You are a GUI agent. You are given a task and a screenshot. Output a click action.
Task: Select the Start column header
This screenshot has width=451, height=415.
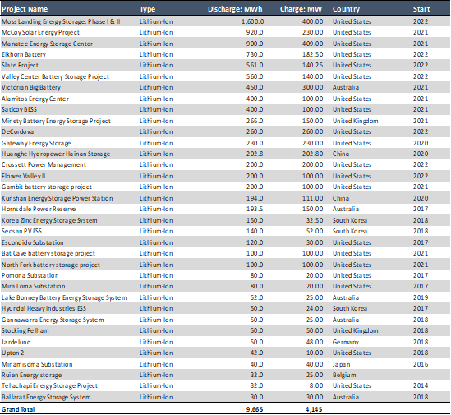point(421,9)
